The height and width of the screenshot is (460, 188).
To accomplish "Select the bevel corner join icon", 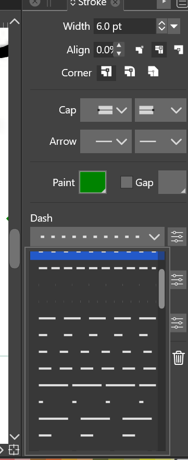I will point(153,72).
